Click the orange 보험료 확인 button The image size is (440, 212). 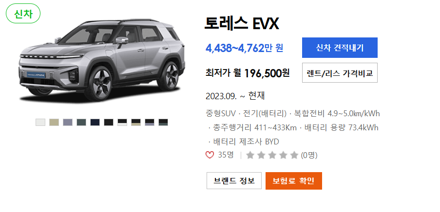click(294, 180)
